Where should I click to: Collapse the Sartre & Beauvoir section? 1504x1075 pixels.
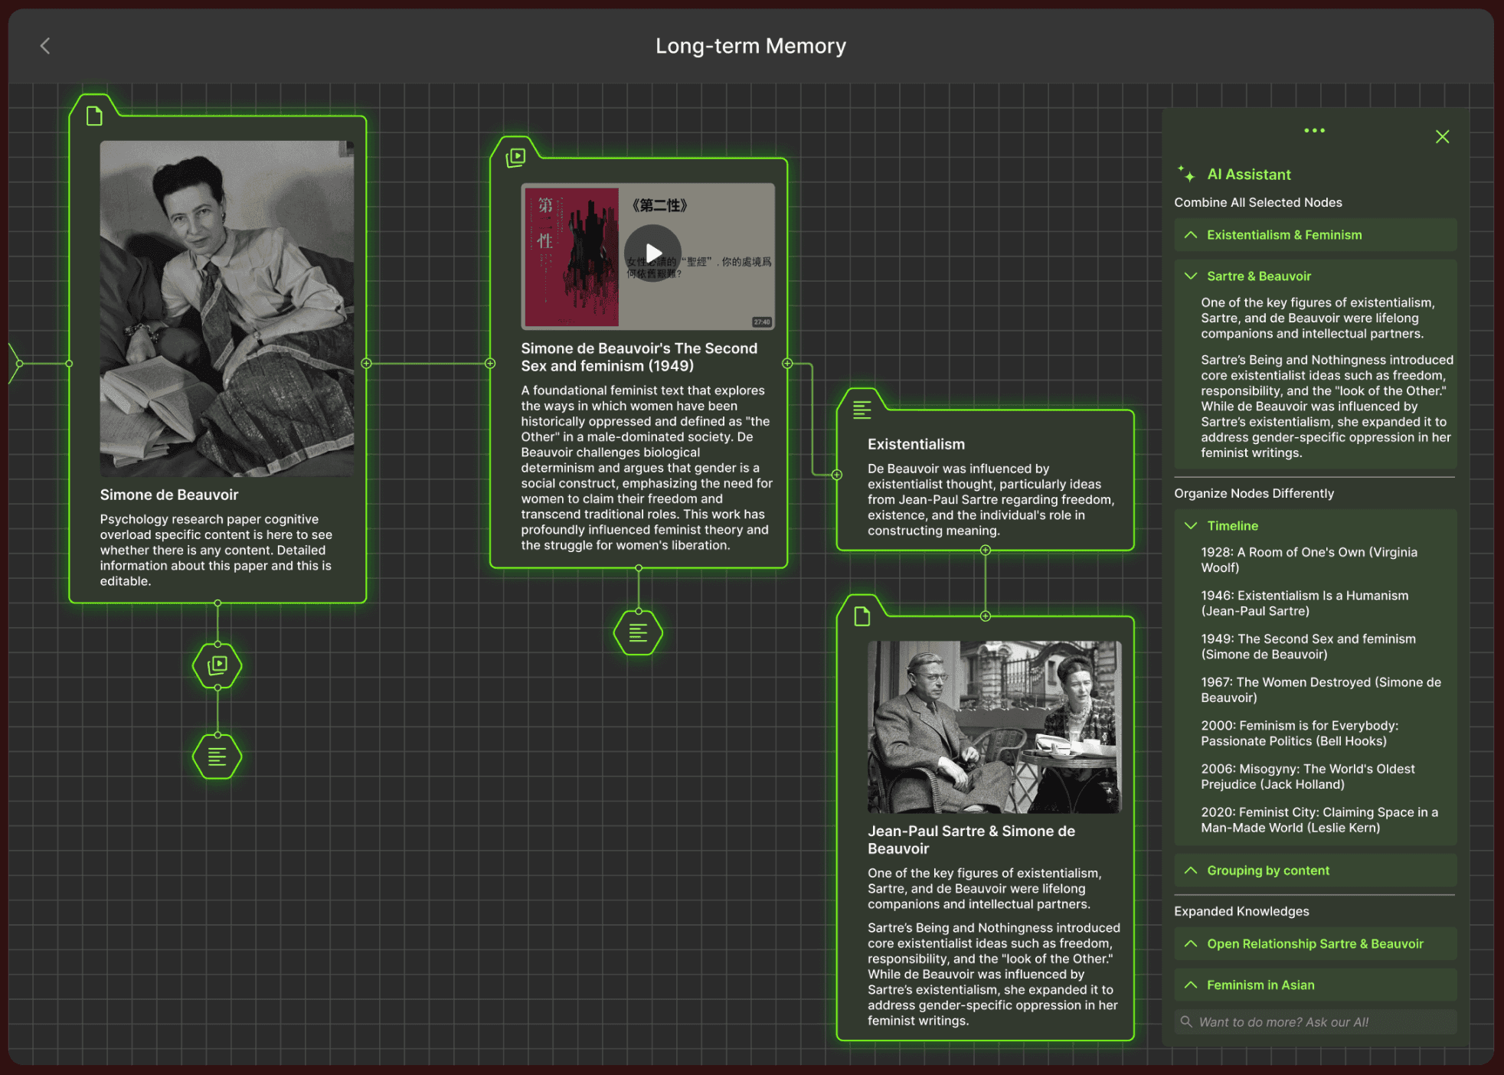click(1258, 276)
